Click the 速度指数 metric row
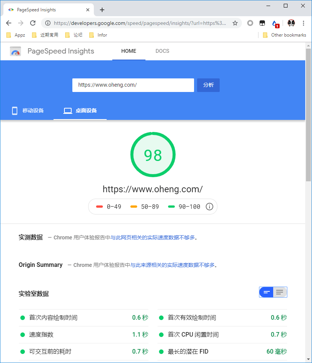 (84, 334)
